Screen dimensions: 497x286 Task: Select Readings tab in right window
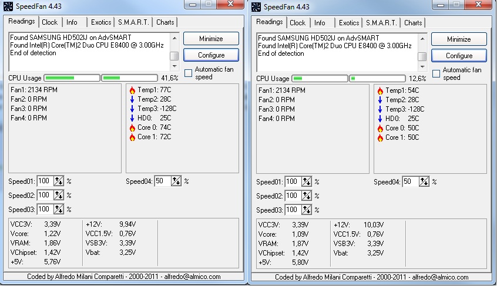point(270,22)
